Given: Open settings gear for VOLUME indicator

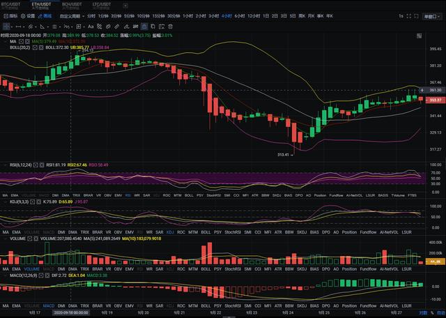Looking at the screenshot, I should [x=30, y=238].
